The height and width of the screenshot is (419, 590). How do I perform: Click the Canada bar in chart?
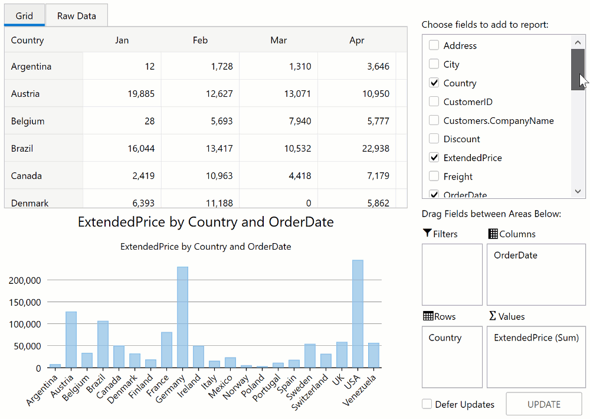[x=119, y=356]
